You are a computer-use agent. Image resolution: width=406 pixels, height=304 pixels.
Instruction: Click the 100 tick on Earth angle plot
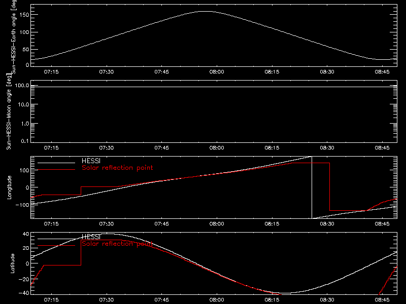pyautogui.click(x=24, y=32)
